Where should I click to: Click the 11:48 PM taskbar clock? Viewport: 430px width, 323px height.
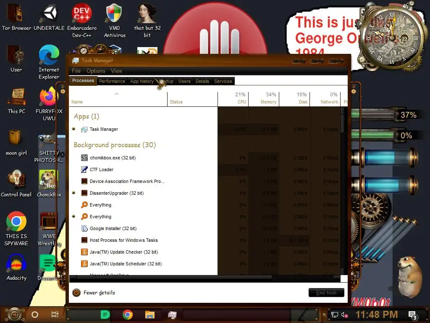coord(377,315)
